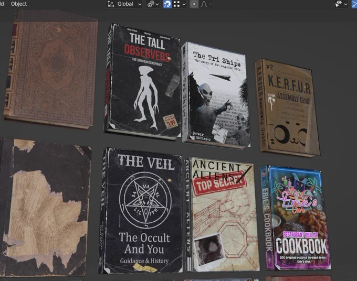Click the selectability and visibility eye icon
Screen dimensions: 357x281
(339, 4)
